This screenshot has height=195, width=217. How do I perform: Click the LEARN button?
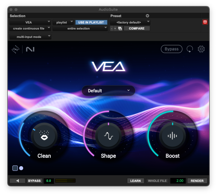[136, 181]
